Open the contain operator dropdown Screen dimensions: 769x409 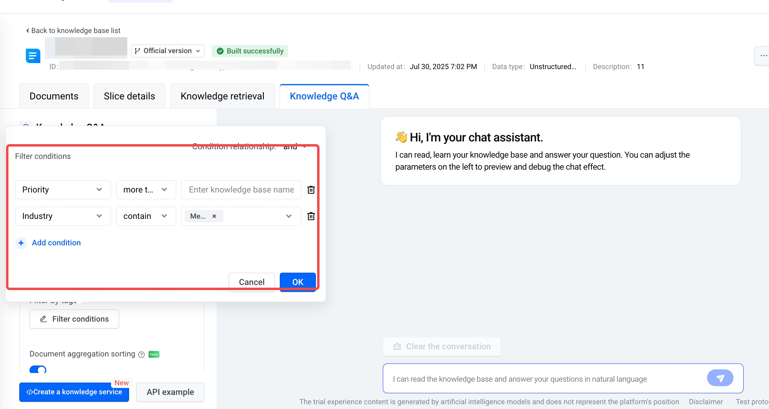[x=146, y=216]
